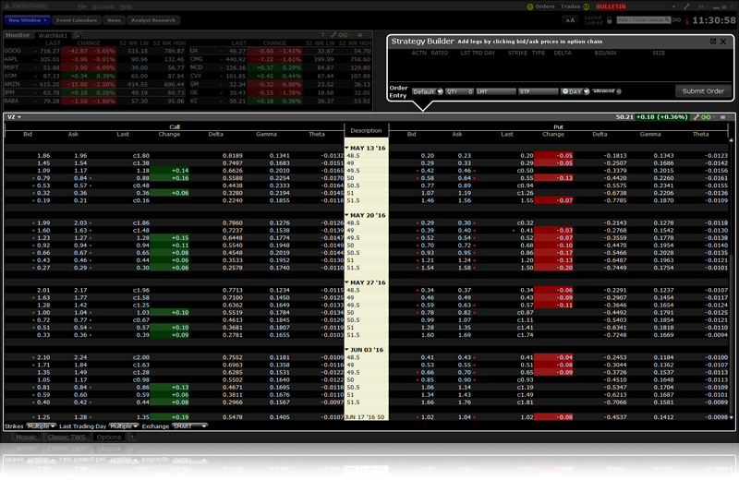The width and height of the screenshot is (739, 480).
Task: Click the Layout Locked padlock icon
Action: tap(609, 20)
